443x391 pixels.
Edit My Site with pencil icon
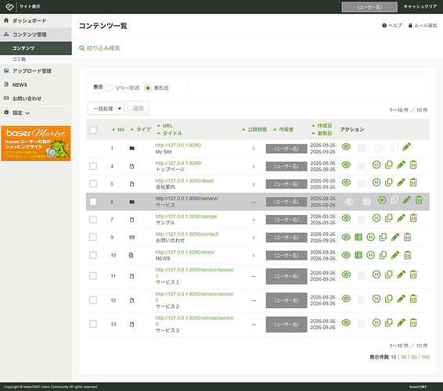pos(406,147)
